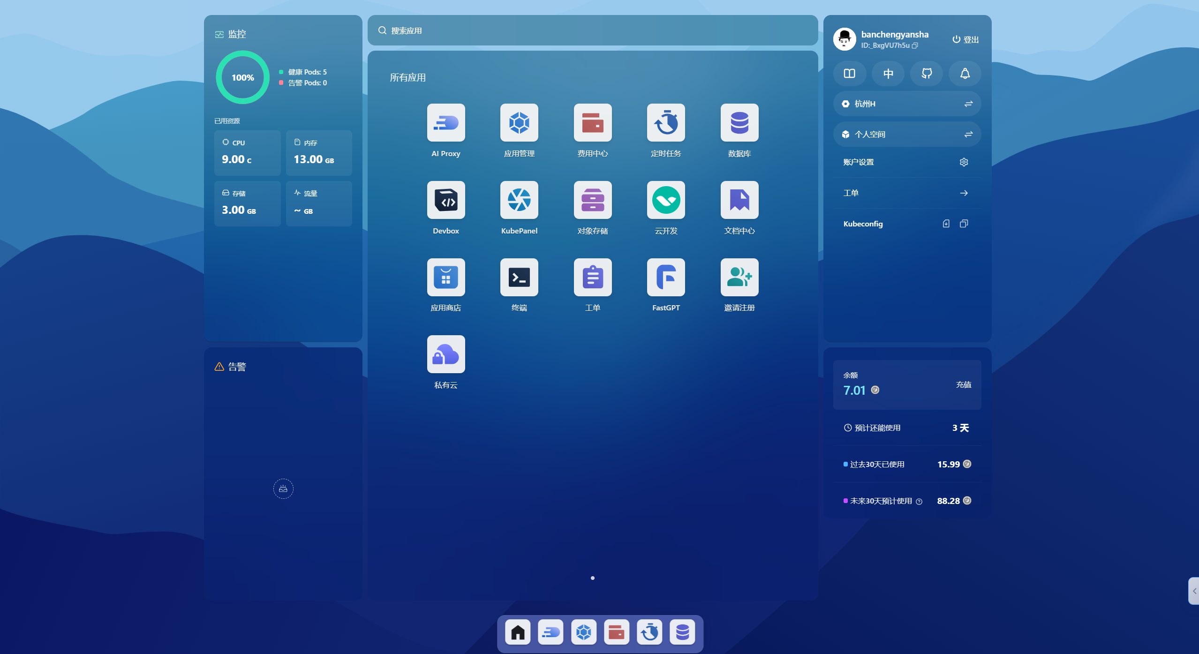Open the AI Proxy app
1199x654 pixels.
[x=445, y=123]
